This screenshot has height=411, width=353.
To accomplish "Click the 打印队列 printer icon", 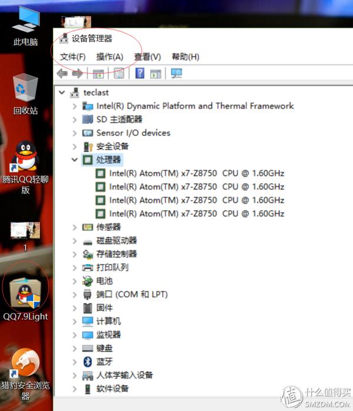I will click(88, 268).
